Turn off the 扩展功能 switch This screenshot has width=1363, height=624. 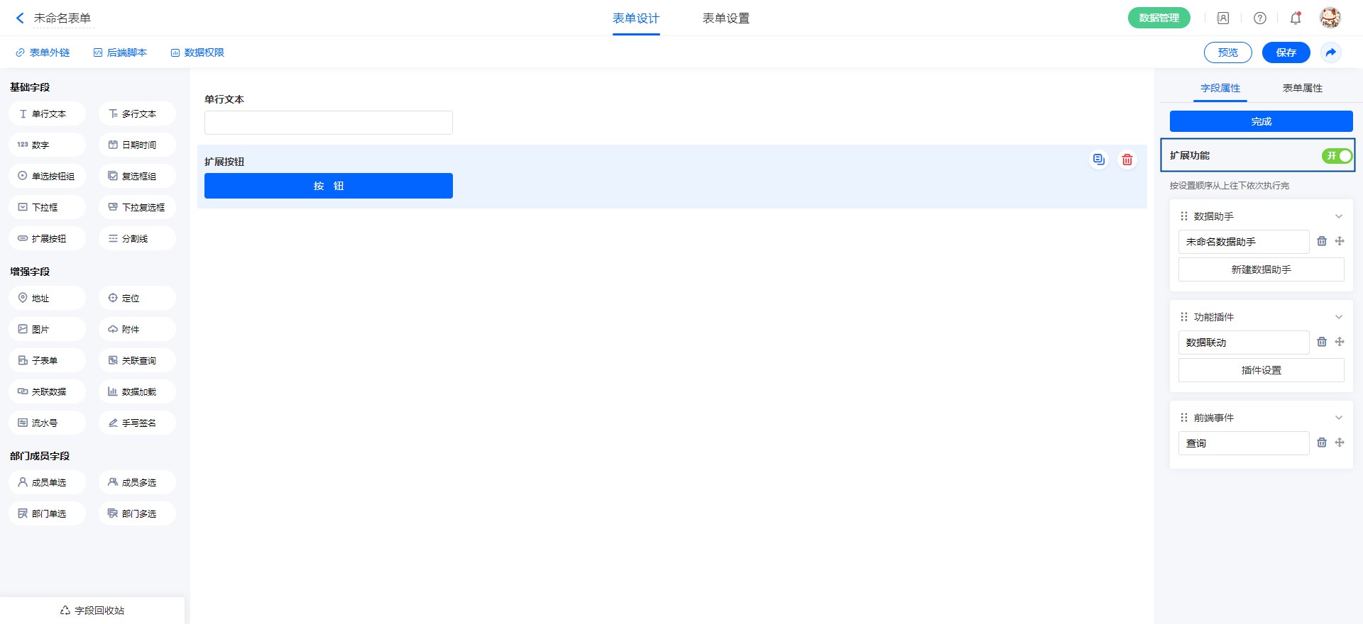1337,156
